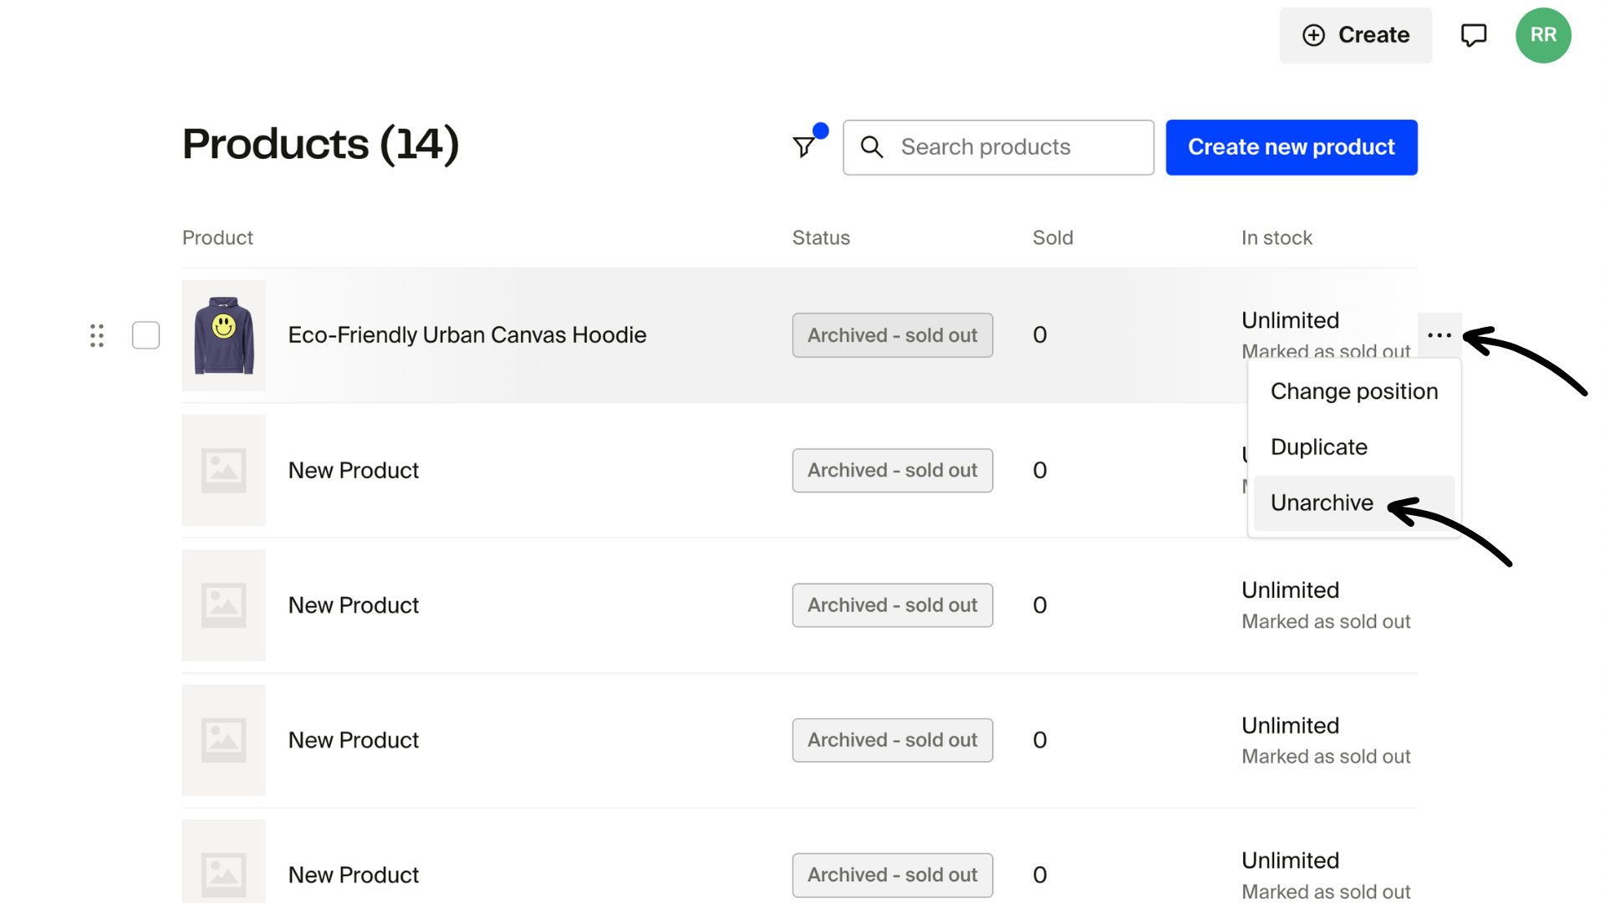The width and height of the screenshot is (1605, 903).
Task: Click the hoodie product thumbnail
Action: pyautogui.click(x=223, y=335)
